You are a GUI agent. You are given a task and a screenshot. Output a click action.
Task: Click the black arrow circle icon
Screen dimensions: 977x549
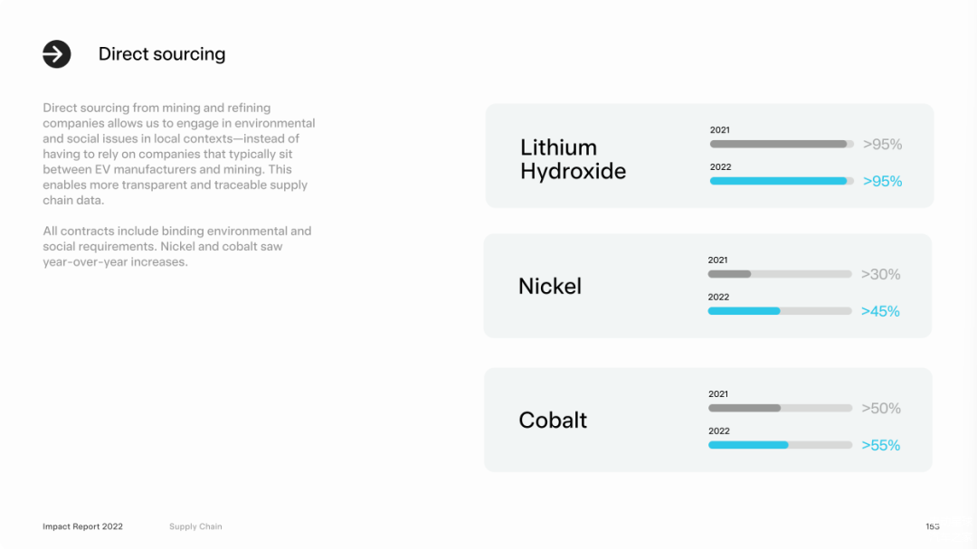[57, 54]
